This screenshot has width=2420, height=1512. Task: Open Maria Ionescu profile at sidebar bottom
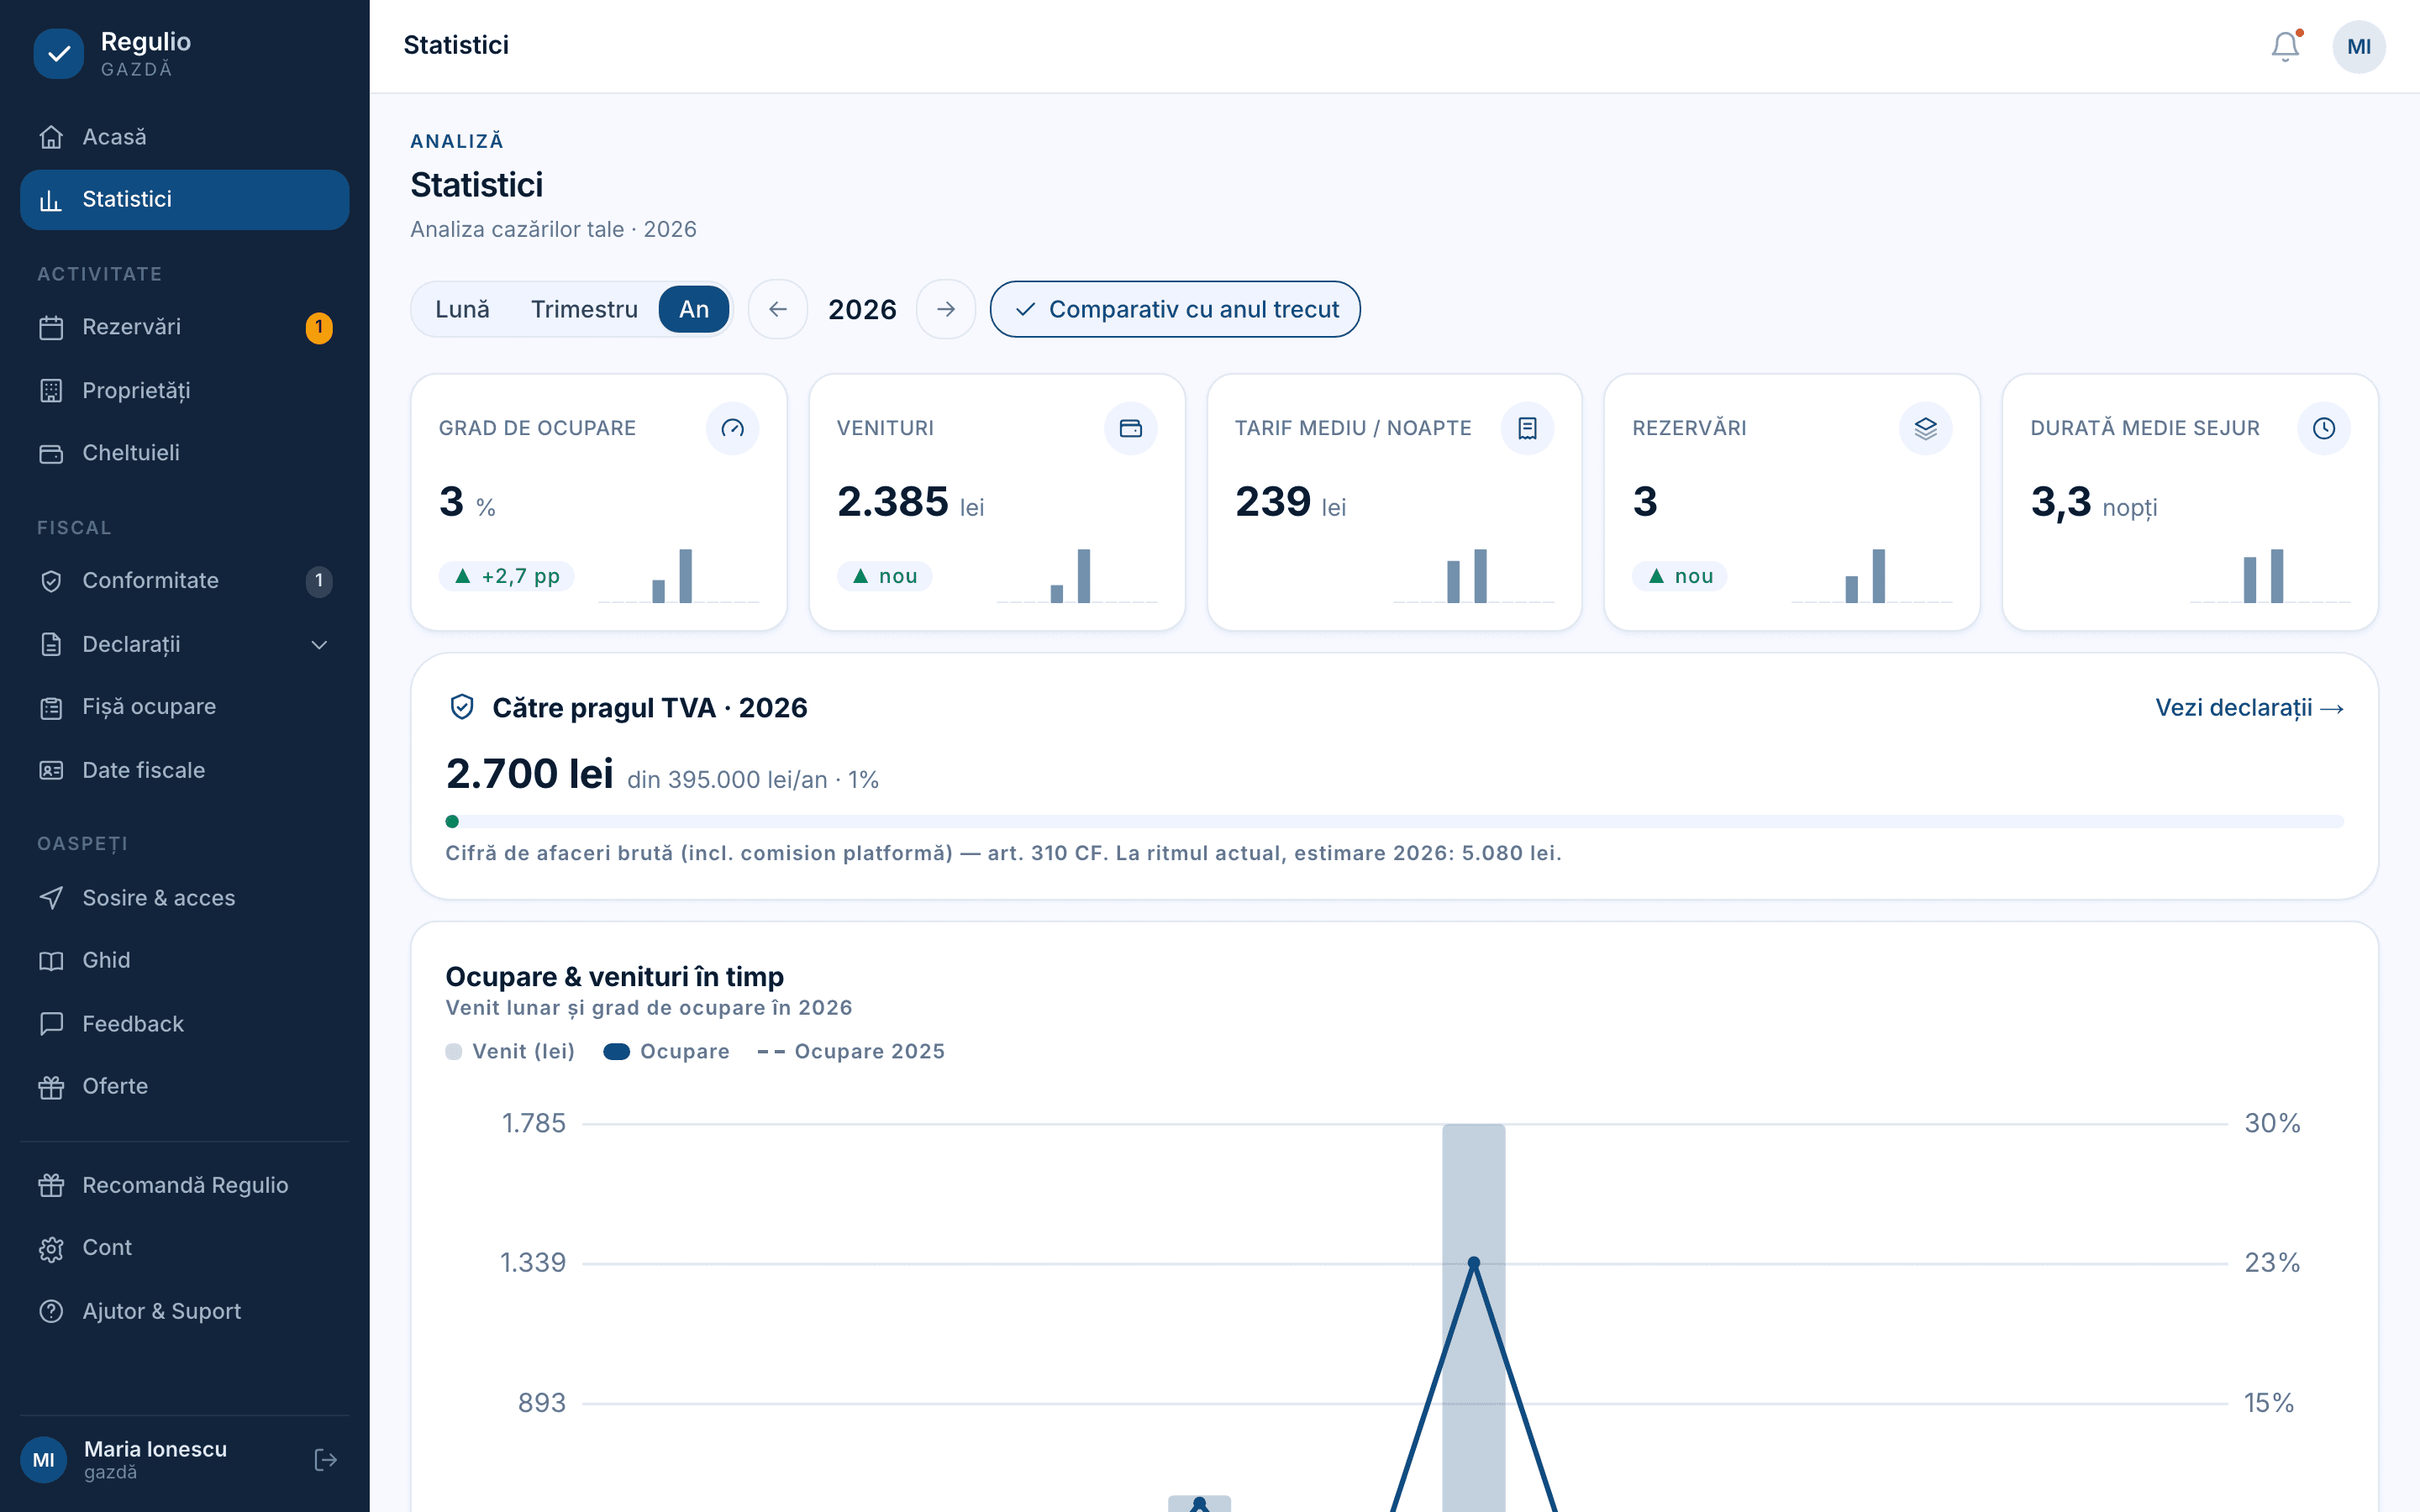click(x=155, y=1460)
